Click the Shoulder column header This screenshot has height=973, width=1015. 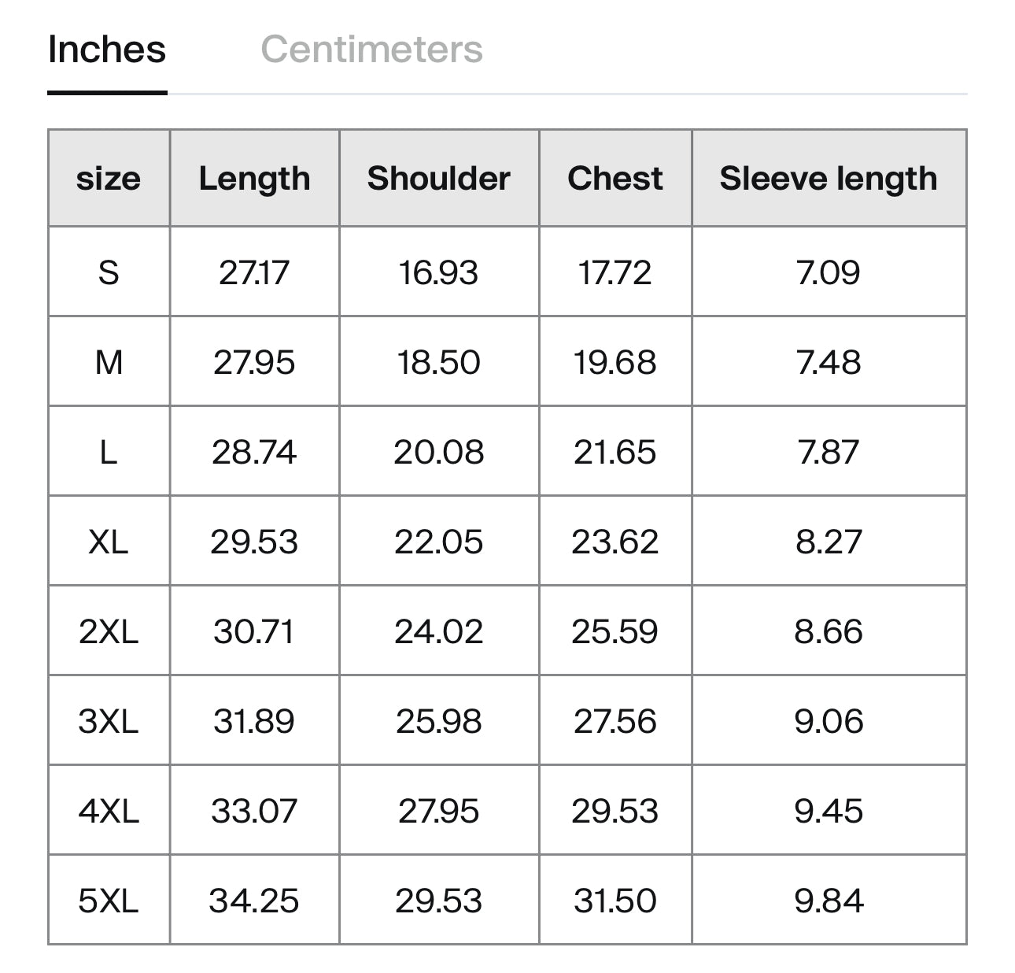click(x=438, y=178)
